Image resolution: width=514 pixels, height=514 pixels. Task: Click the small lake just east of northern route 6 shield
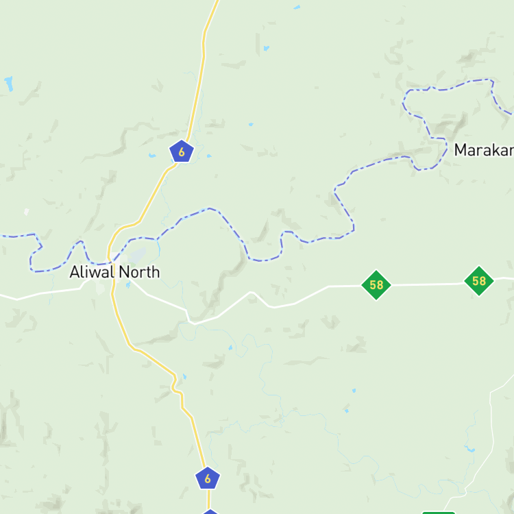(x=209, y=156)
